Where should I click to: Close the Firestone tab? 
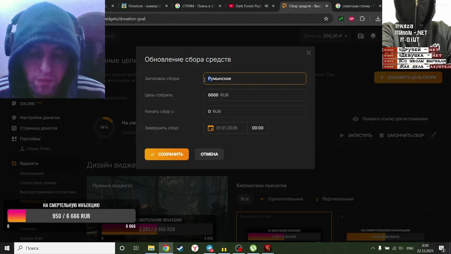point(166,6)
